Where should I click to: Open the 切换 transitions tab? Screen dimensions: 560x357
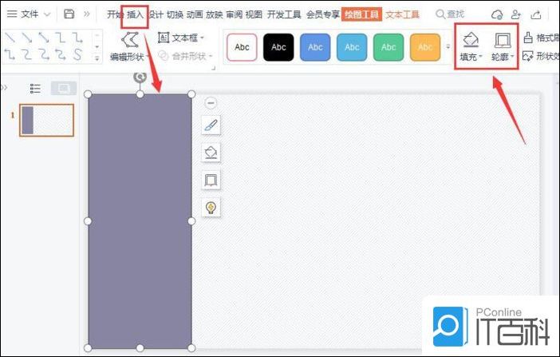(x=175, y=14)
